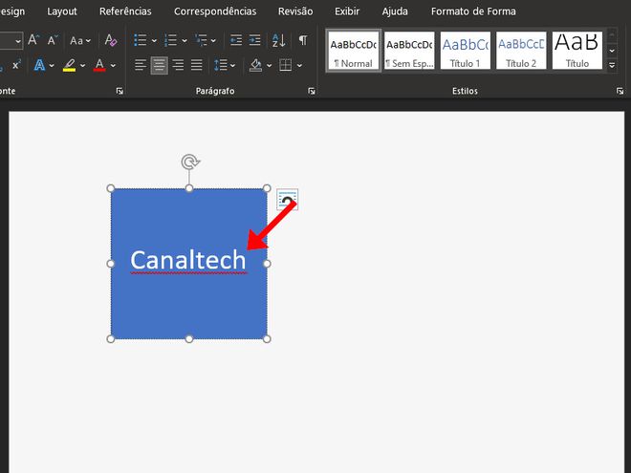
Task: Decrease paragraph indent
Action: (x=236, y=40)
